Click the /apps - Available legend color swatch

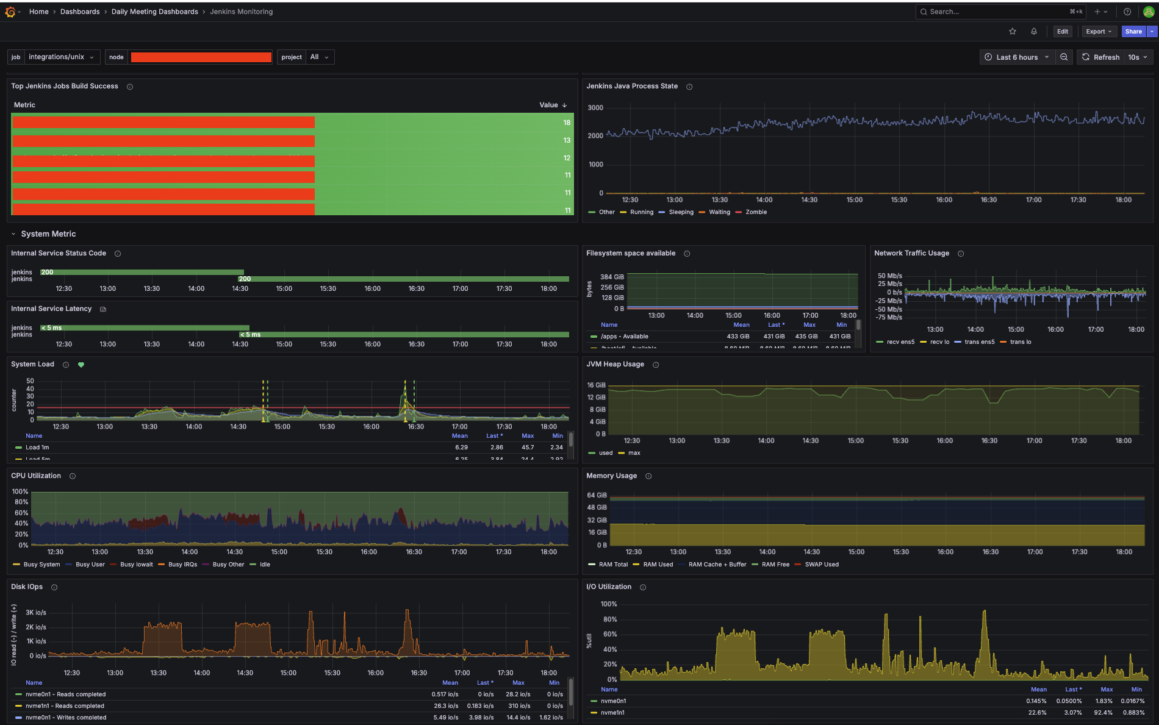coord(594,337)
